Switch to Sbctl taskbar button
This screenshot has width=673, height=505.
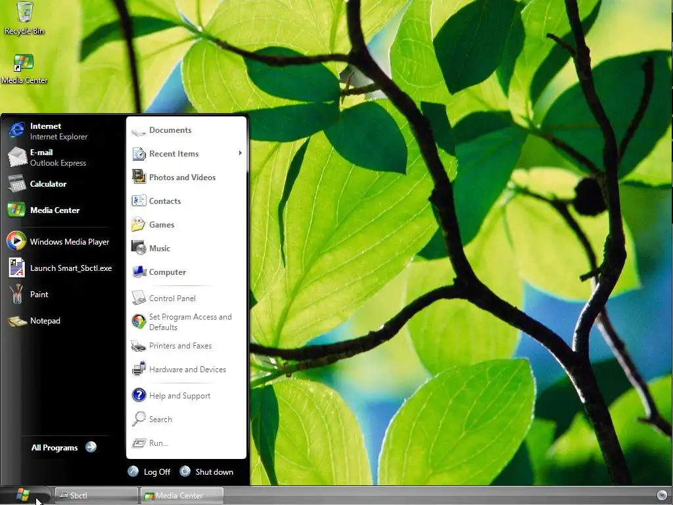click(x=97, y=496)
